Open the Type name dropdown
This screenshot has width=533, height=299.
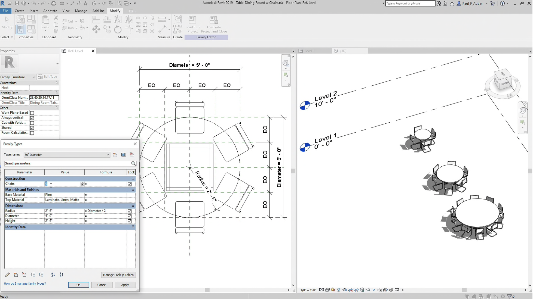coord(108,155)
